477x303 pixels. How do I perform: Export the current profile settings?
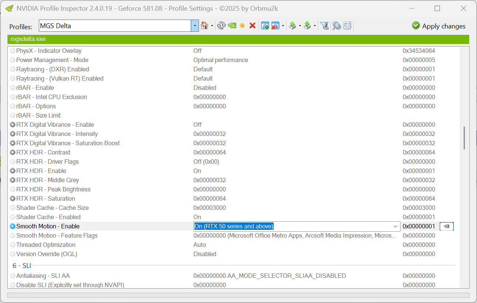tap(292, 25)
